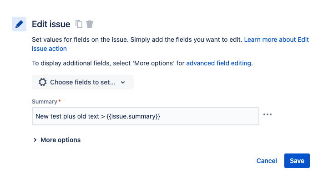
Task: Focus the Summary text input field
Action: 146,116
